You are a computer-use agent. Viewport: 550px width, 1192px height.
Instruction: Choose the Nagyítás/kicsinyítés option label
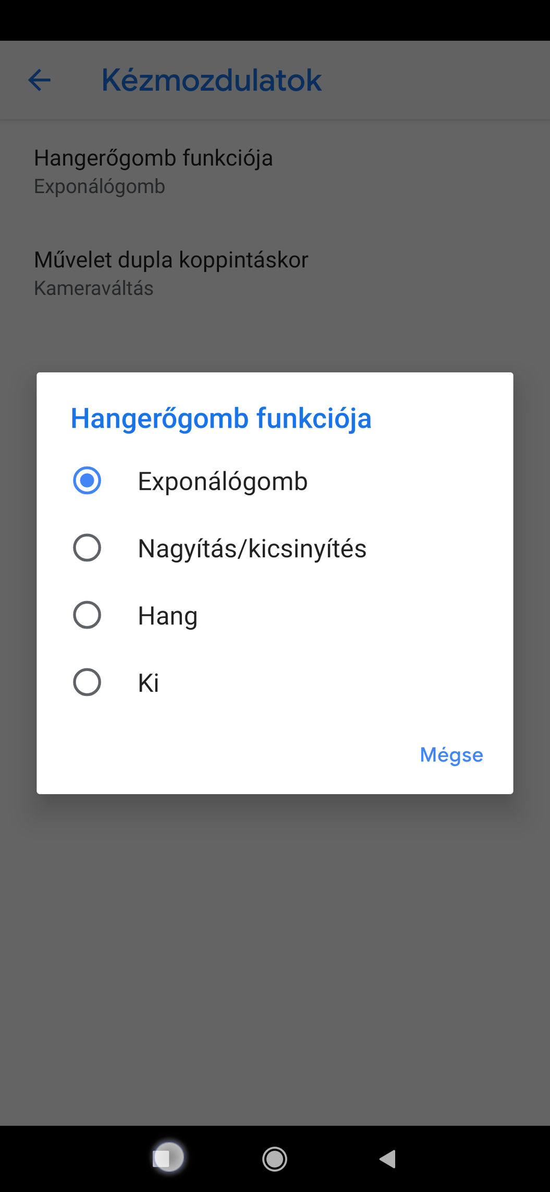252,549
